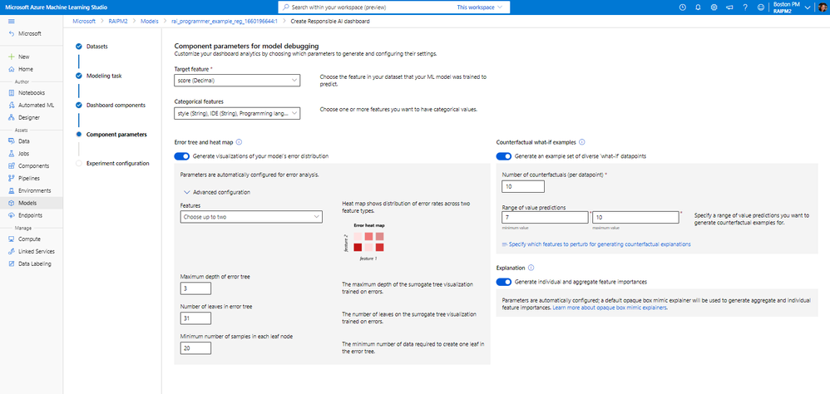
Task: Click the smiley feedback icon
Action: [761, 7]
